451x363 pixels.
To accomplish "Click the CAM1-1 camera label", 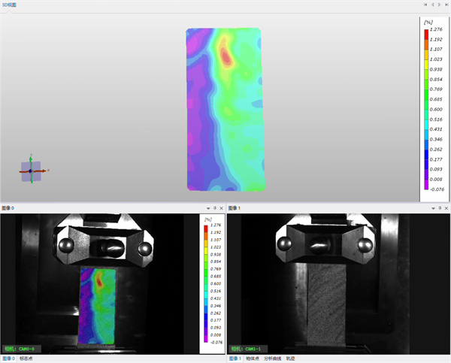I will pos(249,349).
